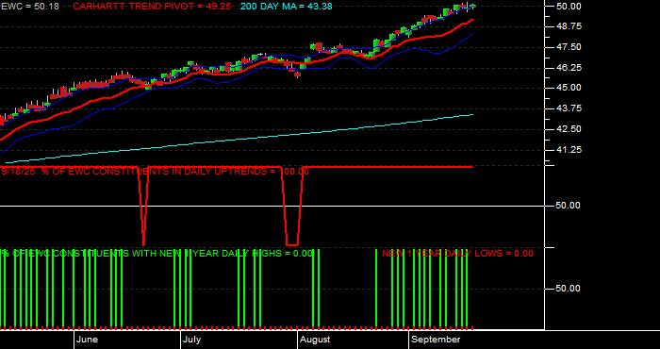
Task: Click the 50.00 label at top of price axis
Action: [569, 6]
